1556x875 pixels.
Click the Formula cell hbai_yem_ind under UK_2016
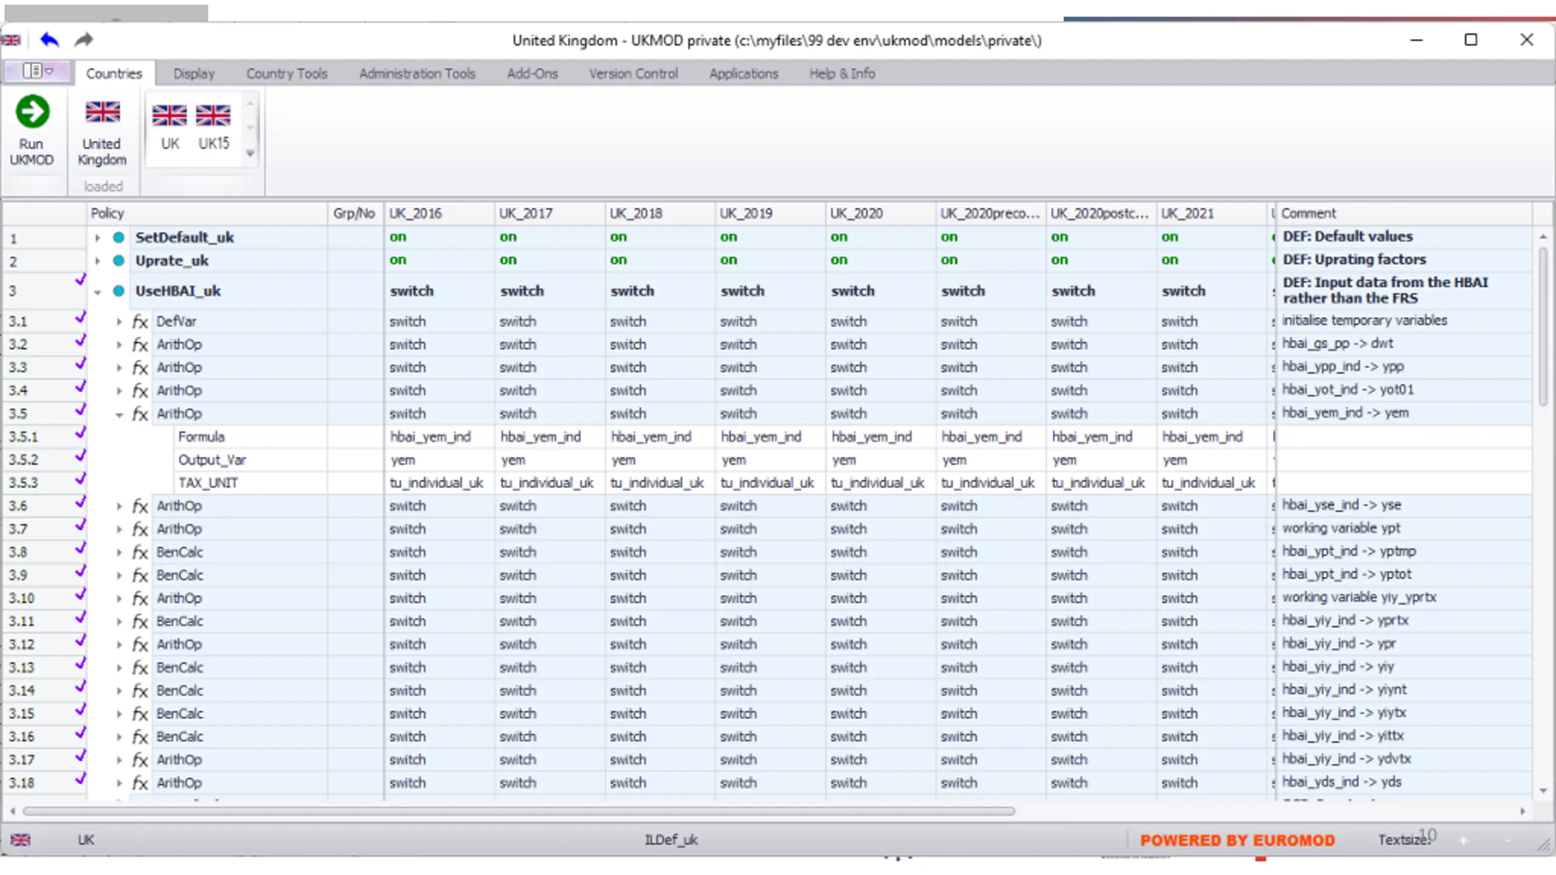(x=430, y=437)
